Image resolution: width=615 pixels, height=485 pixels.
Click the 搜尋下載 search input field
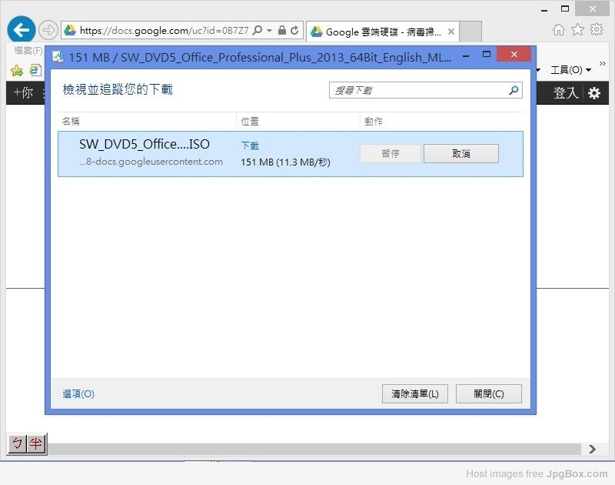click(419, 90)
